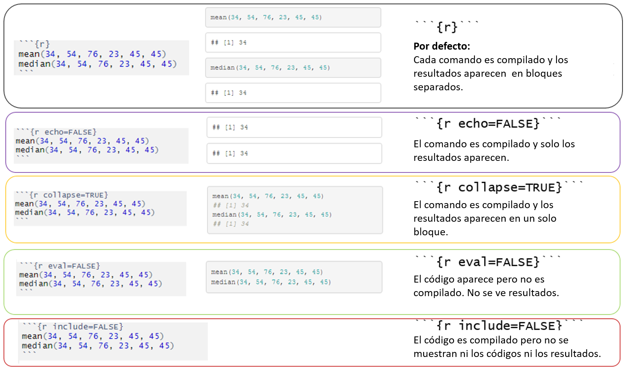Click the {r eval=FALSE} source code chunk
This screenshot has width=624, height=369.
pyautogui.click(x=101, y=279)
